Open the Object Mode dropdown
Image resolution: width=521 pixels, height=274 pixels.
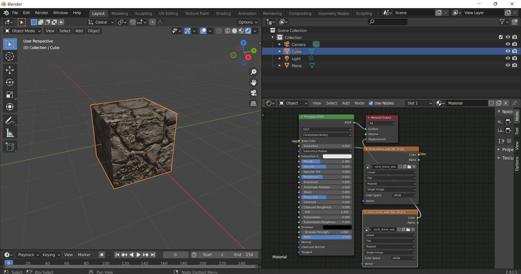tap(23, 31)
